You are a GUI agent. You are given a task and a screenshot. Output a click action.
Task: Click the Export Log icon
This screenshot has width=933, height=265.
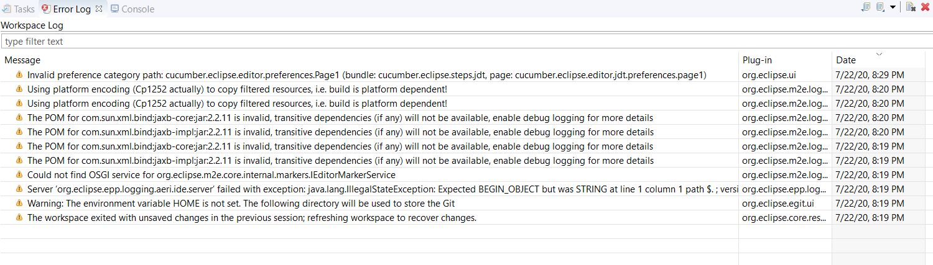tap(866, 7)
